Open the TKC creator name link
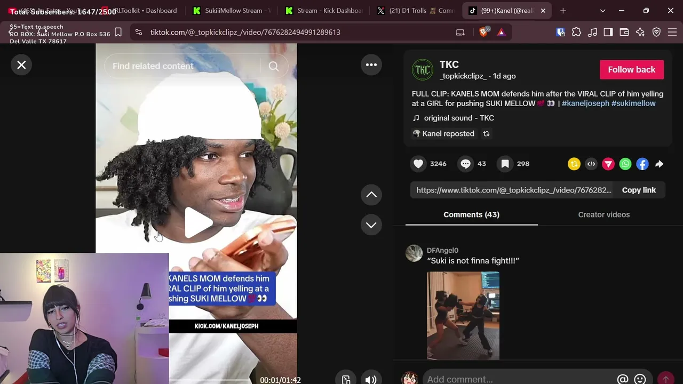The image size is (683, 384). 449,65
